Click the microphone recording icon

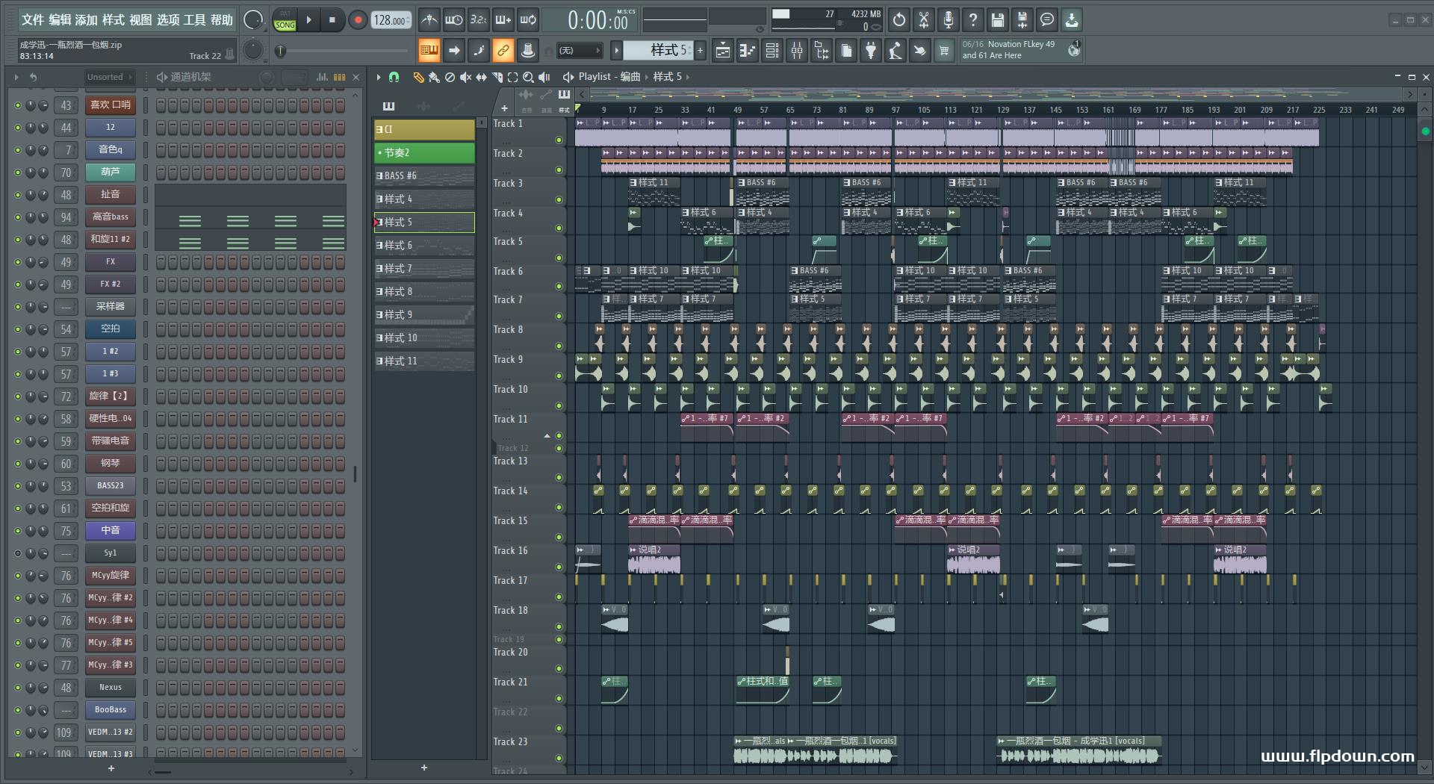(949, 20)
